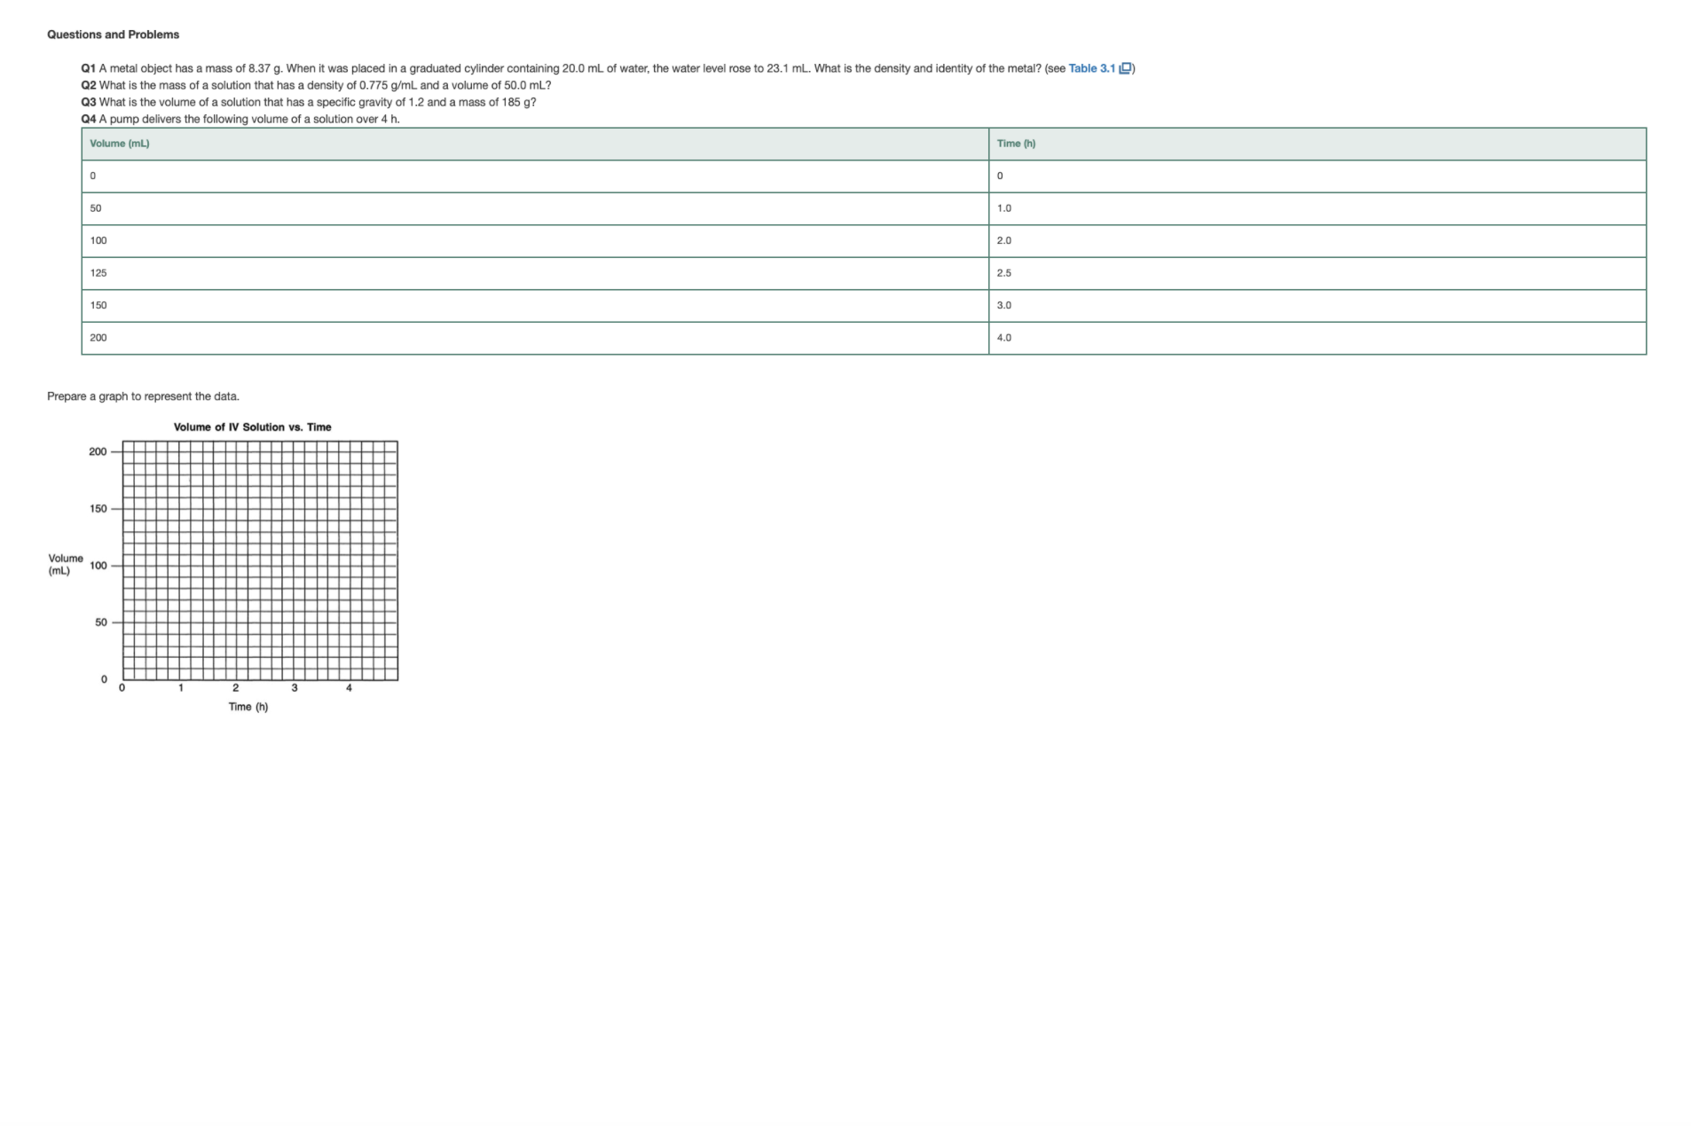Click the Questions and Problems heading
Image resolution: width=1691 pixels, height=1126 pixels.
(113, 35)
